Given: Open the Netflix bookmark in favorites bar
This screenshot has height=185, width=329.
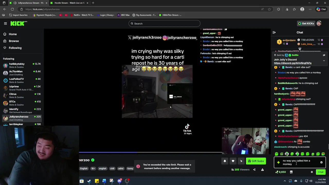Looking at the screenshot, I should (81, 15).
